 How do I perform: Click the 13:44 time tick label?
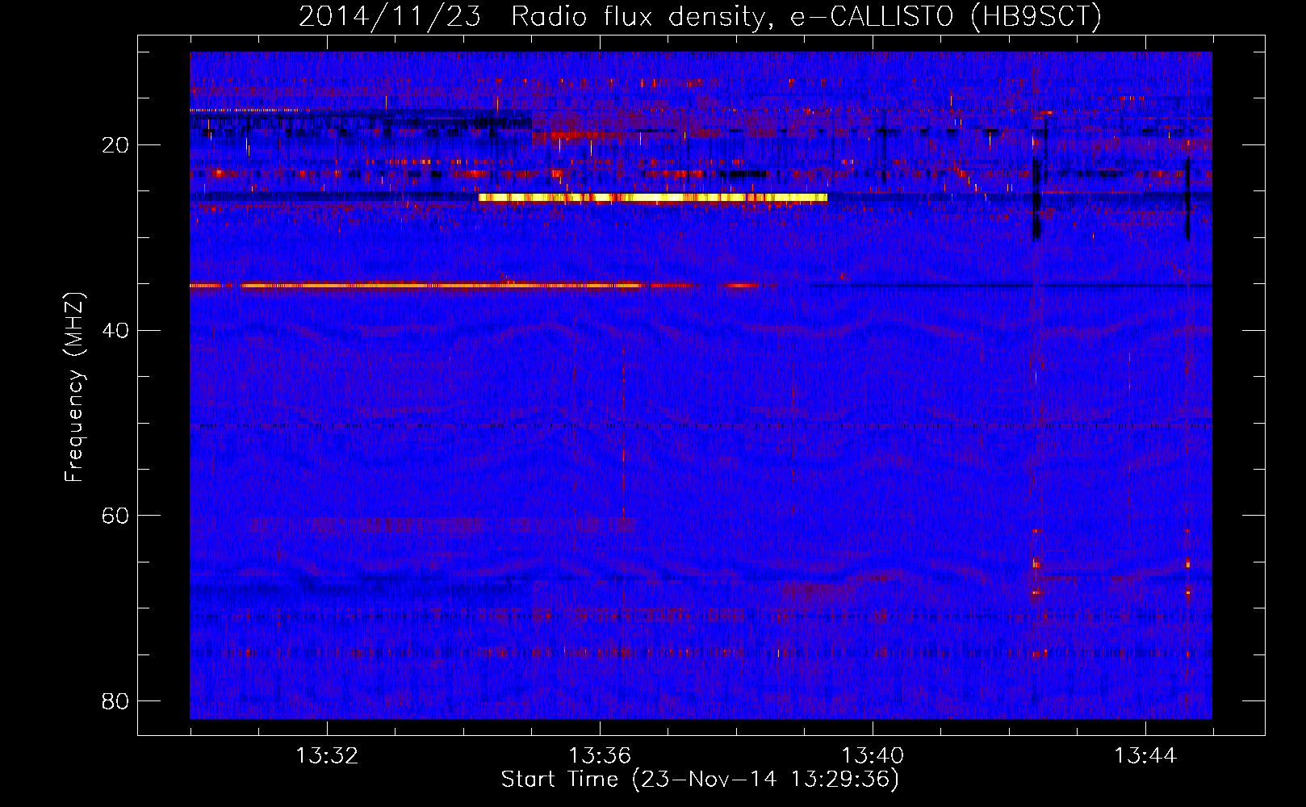point(1145,756)
